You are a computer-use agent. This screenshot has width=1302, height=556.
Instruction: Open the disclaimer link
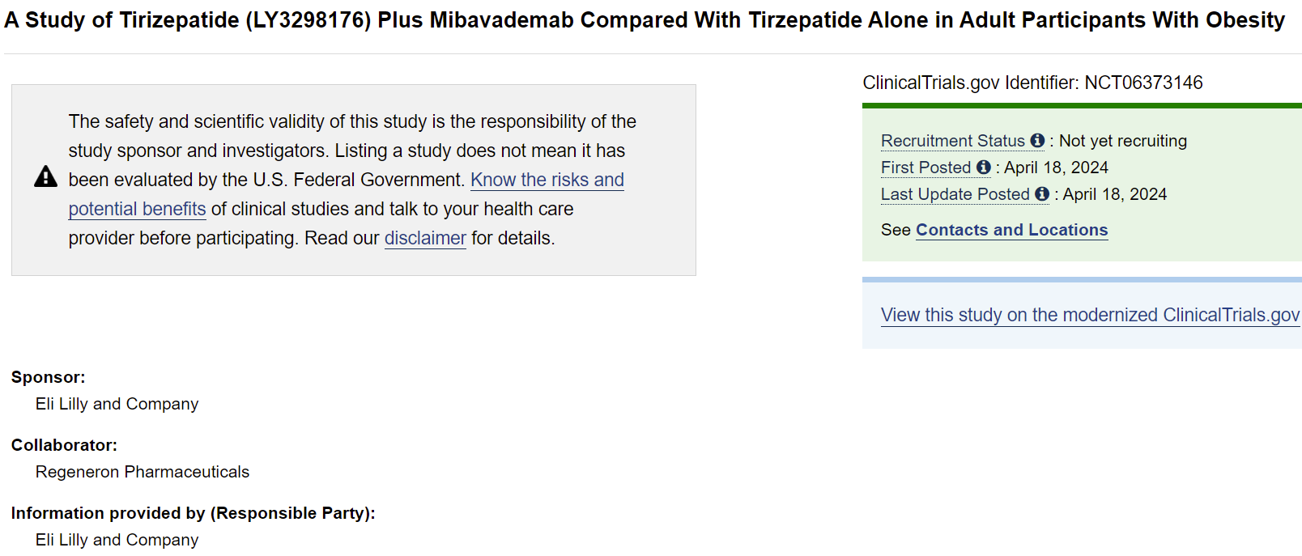coord(425,238)
